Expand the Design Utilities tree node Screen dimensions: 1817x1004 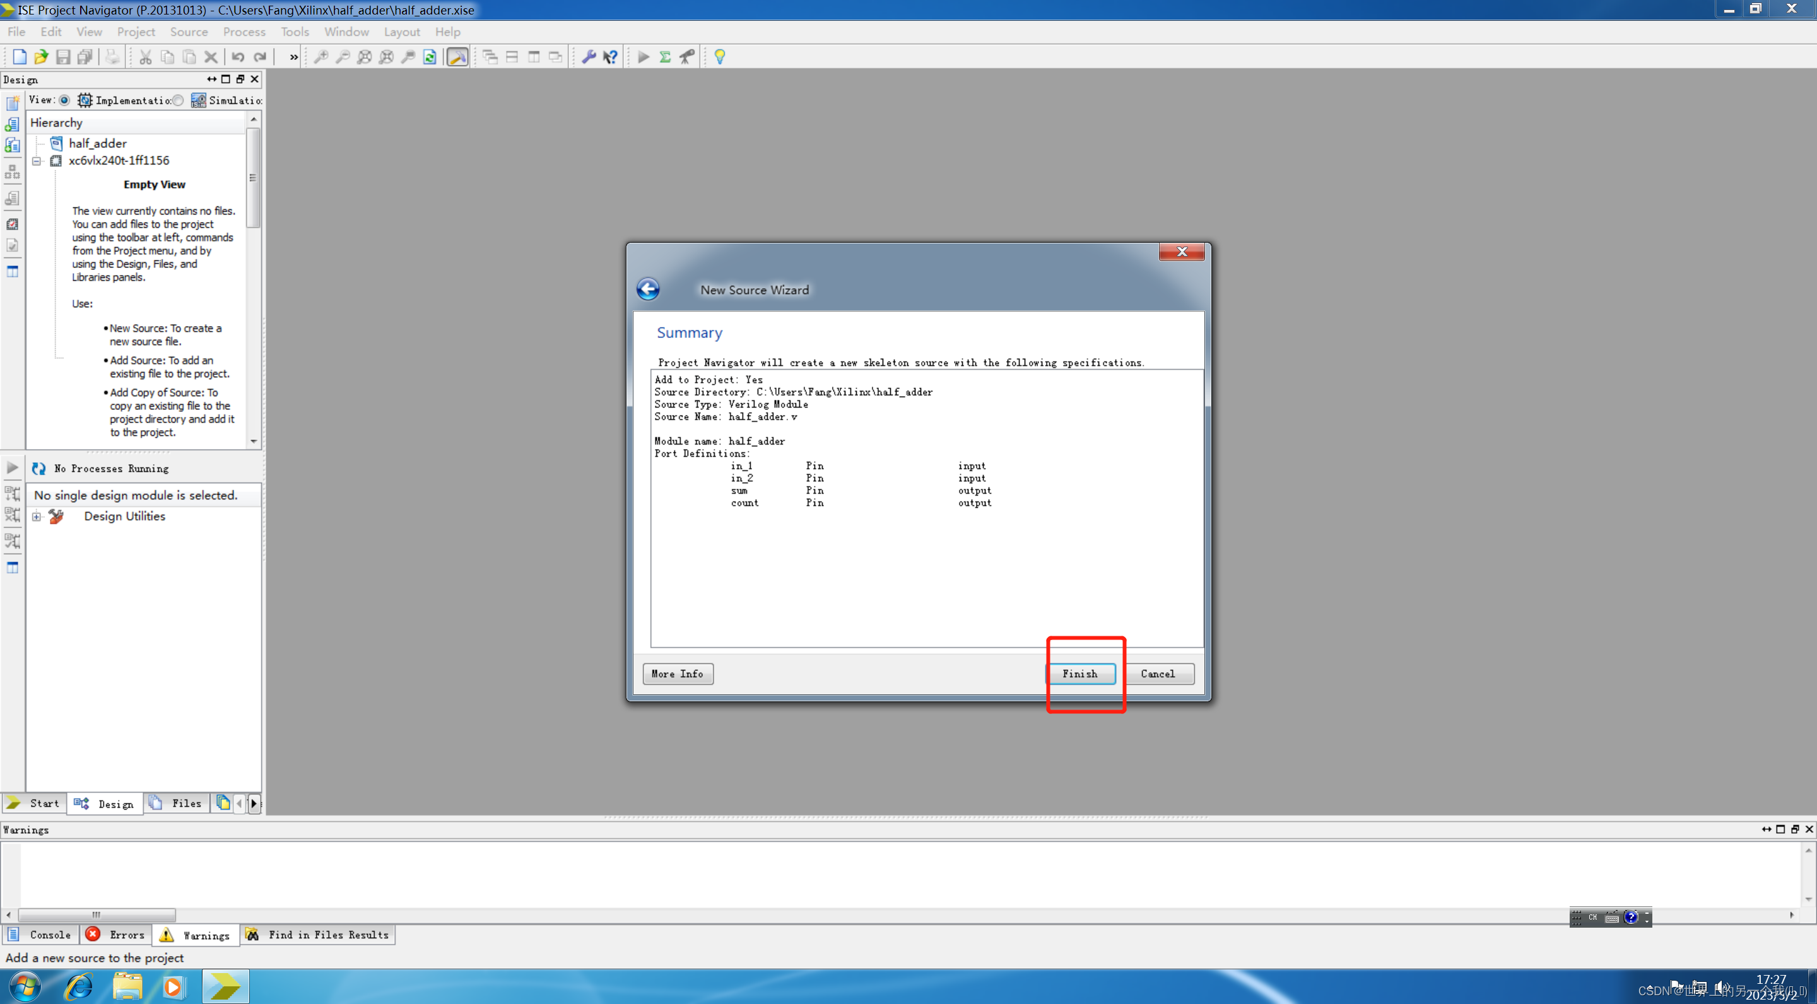point(37,516)
